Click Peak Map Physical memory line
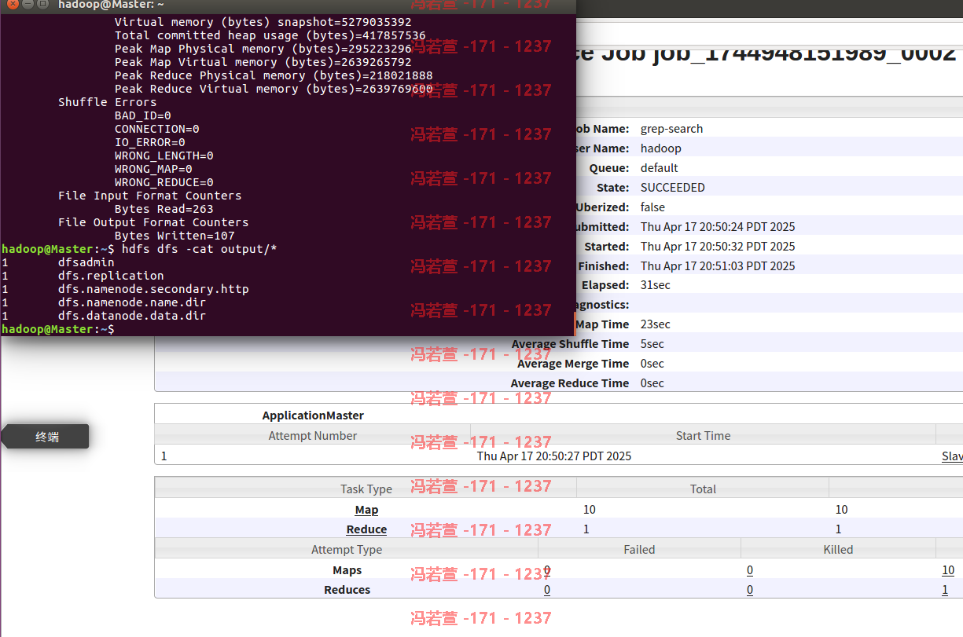The width and height of the screenshot is (963, 637). click(x=263, y=49)
